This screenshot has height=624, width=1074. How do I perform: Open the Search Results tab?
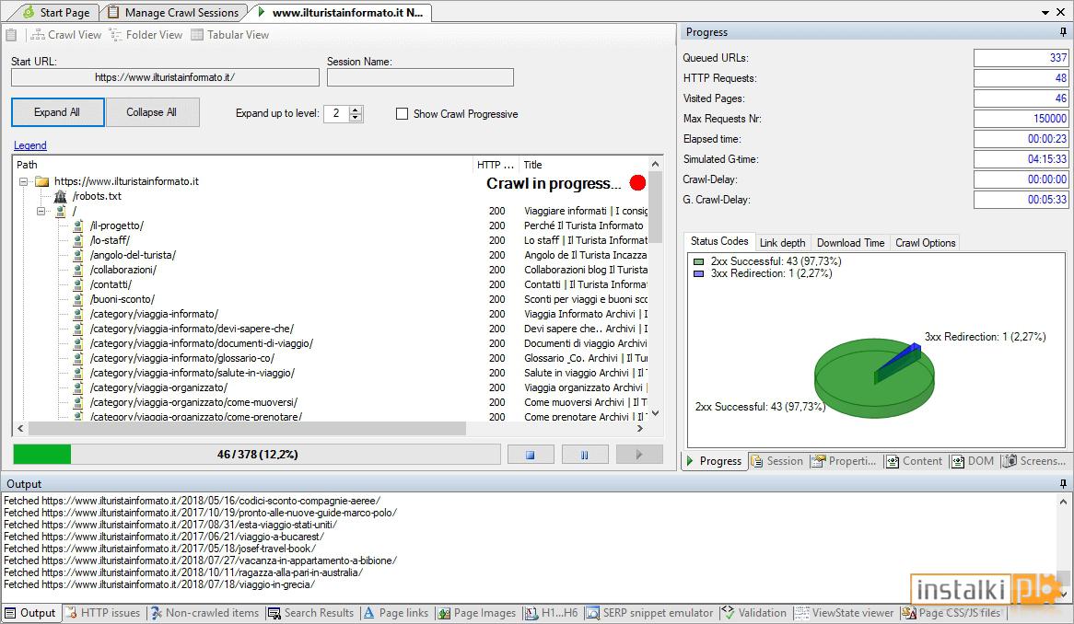click(x=311, y=613)
